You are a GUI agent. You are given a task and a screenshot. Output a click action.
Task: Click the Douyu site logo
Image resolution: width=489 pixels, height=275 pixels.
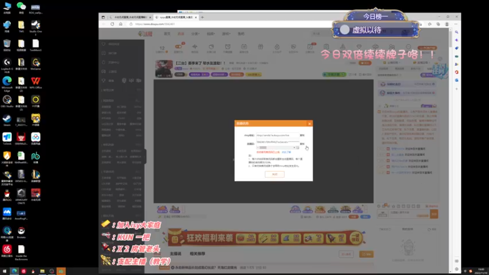point(145,34)
